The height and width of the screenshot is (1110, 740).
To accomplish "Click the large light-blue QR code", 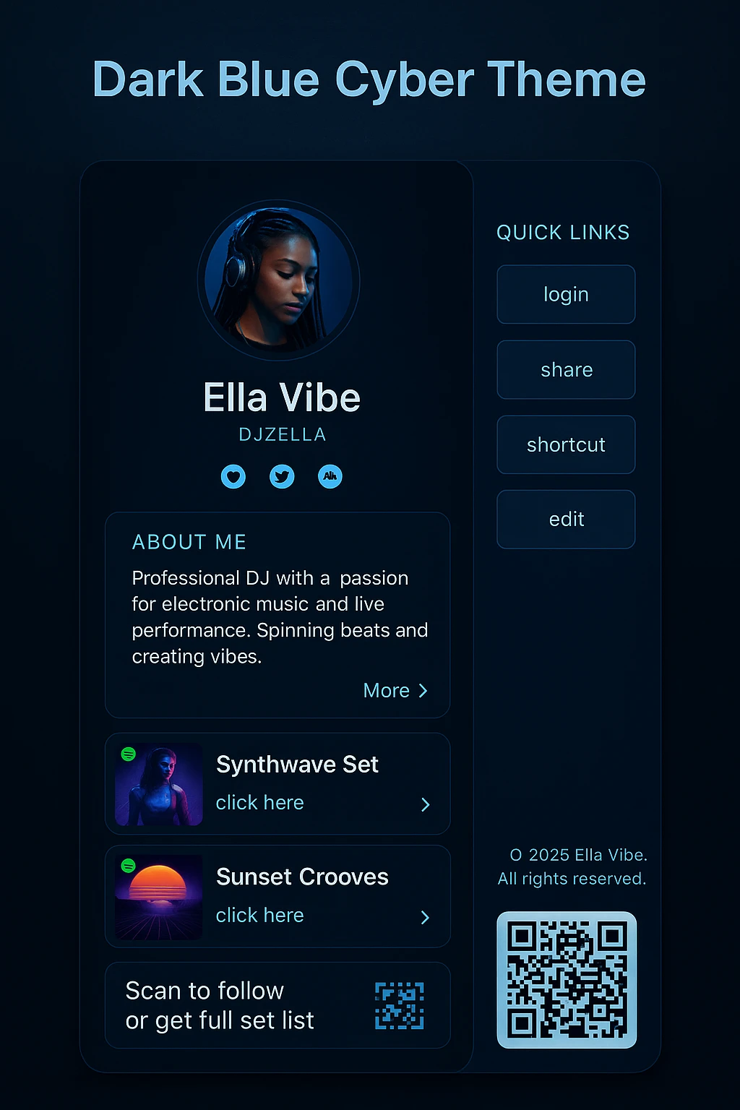I will (x=567, y=980).
